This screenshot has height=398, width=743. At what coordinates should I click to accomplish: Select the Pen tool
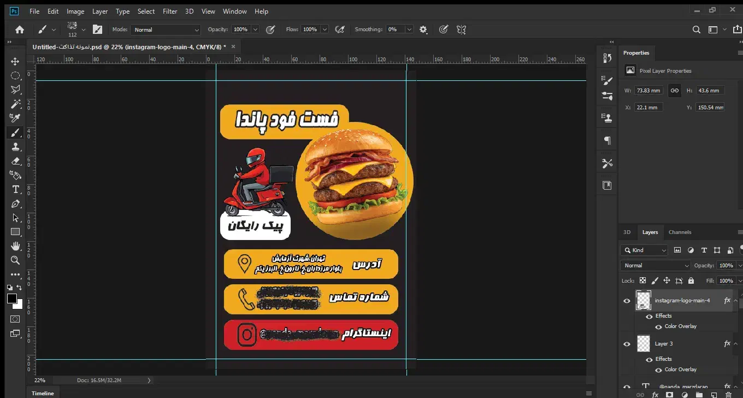point(15,203)
